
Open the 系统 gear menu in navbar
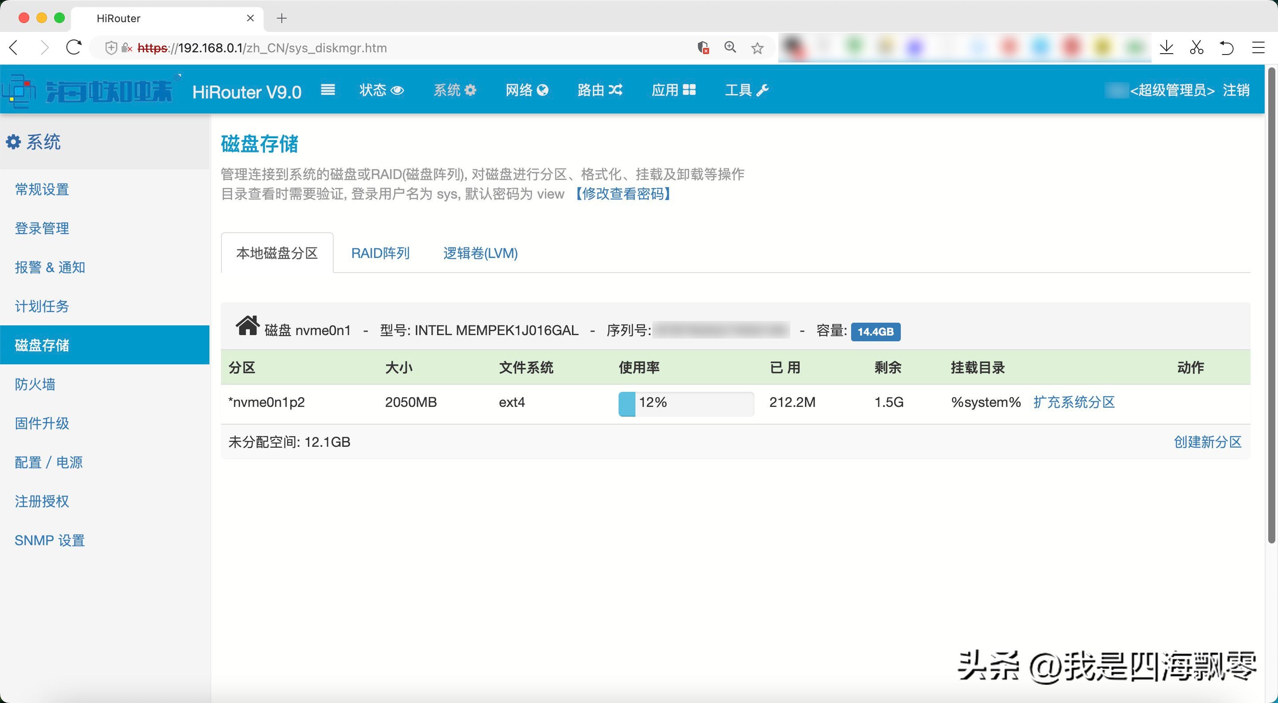point(454,90)
